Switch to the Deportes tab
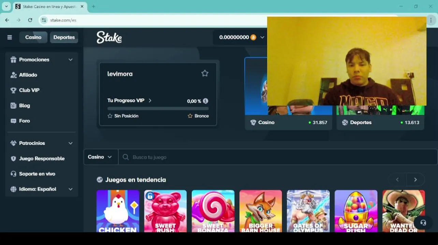This screenshot has width=438, height=245. pyautogui.click(x=64, y=37)
